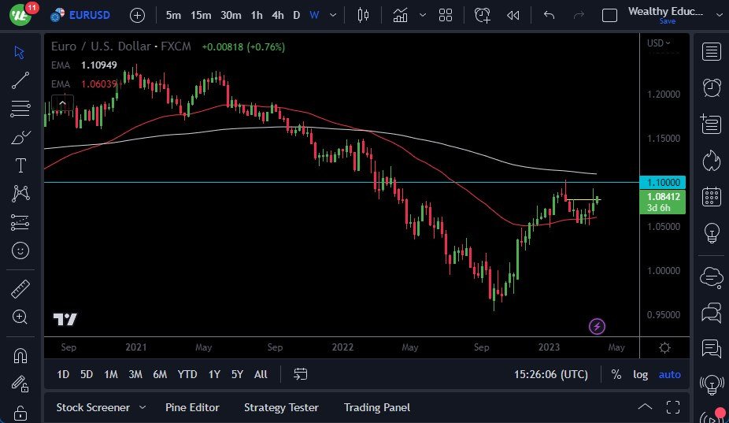The width and height of the screenshot is (729, 423).
Task: Expand the timeframe interval dropdown arrow
Action: coord(335,15)
